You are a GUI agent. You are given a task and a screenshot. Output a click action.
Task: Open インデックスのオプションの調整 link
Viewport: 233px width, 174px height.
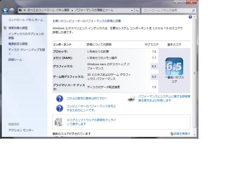pyautogui.click(x=26, y=36)
